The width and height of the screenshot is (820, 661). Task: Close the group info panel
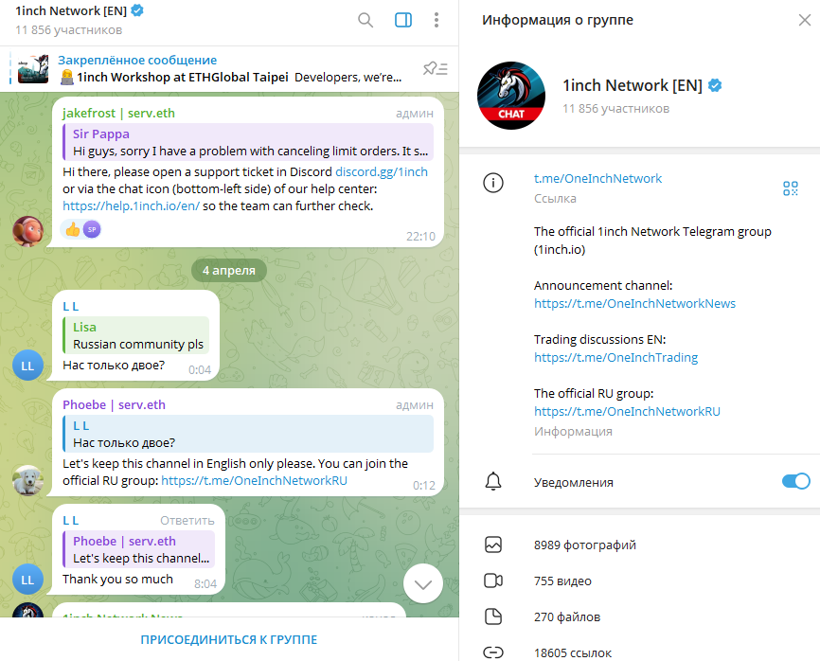(x=804, y=20)
